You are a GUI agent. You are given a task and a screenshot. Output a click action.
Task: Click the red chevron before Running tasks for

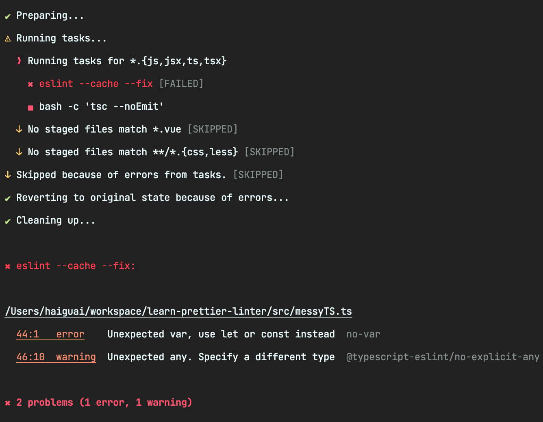[19, 61]
